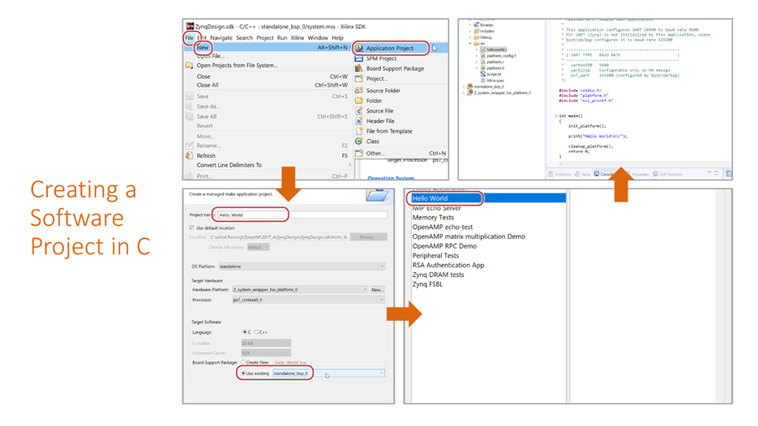The image size is (758, 426).
Task: Open the Processor ps7_cortexa9_0 dropdown
Action: point(308,300)
